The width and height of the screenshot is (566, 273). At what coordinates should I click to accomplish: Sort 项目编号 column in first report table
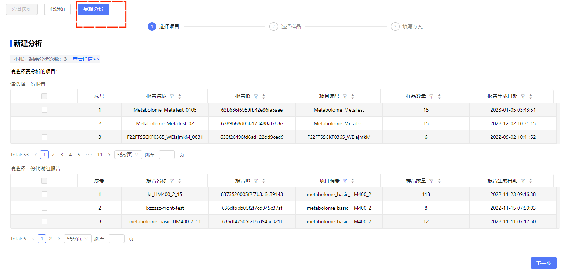click(x=353, y=97)
